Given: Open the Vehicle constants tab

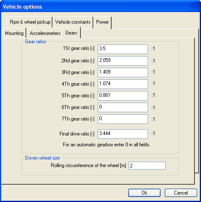Looking at the screenshot, I should (x=73, y=22).
